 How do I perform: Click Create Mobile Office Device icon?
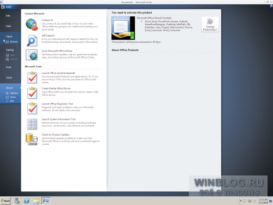(x=32, y=93)
